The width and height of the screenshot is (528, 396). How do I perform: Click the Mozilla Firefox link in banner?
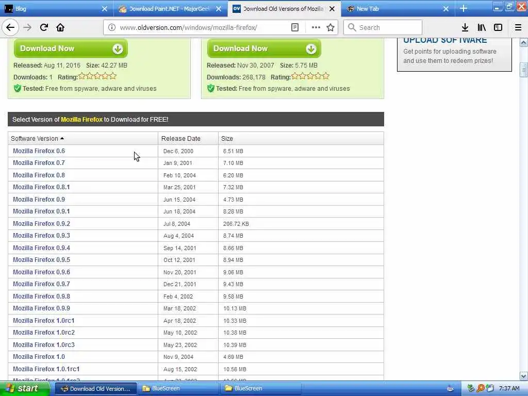pos(81,120)
